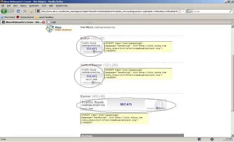Click the cuyahoga-project.org URL text
Image resolution: width=234 pixels, height=142 pixels.
(104, 27)
